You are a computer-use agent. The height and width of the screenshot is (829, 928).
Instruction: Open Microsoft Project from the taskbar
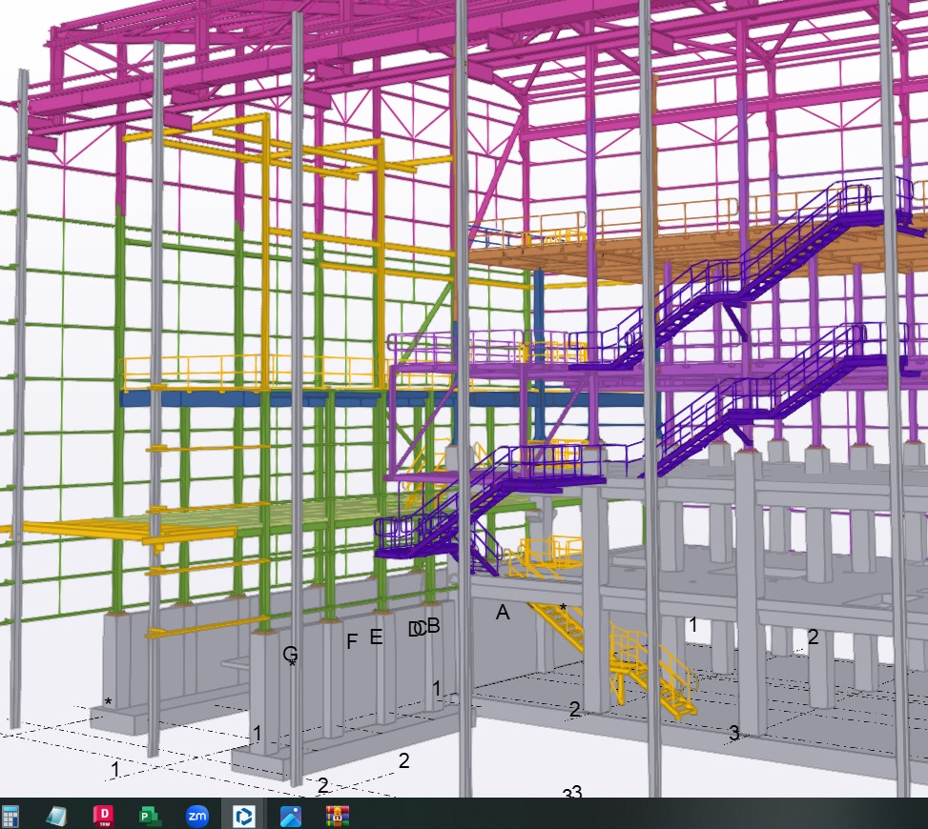(x=150, y=816)
